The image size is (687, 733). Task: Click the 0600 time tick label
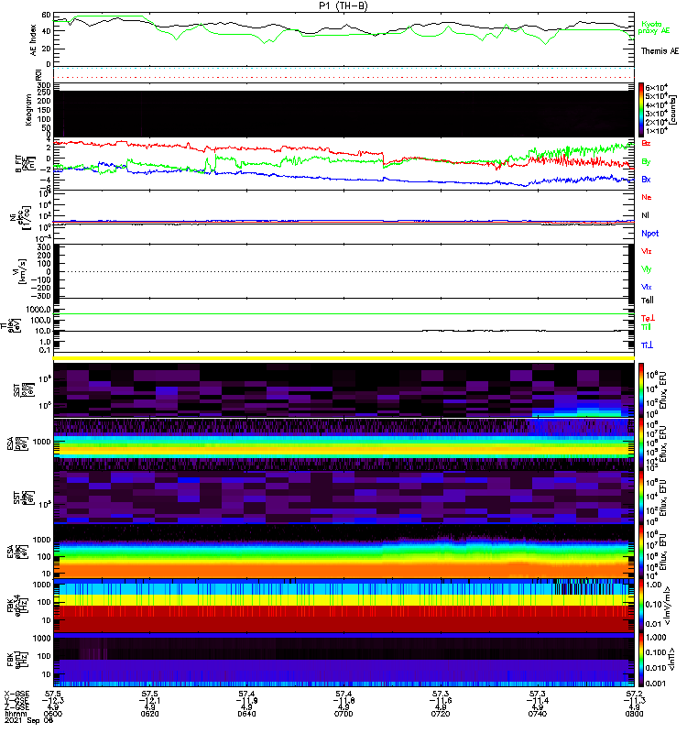click(x=53, y=714)
